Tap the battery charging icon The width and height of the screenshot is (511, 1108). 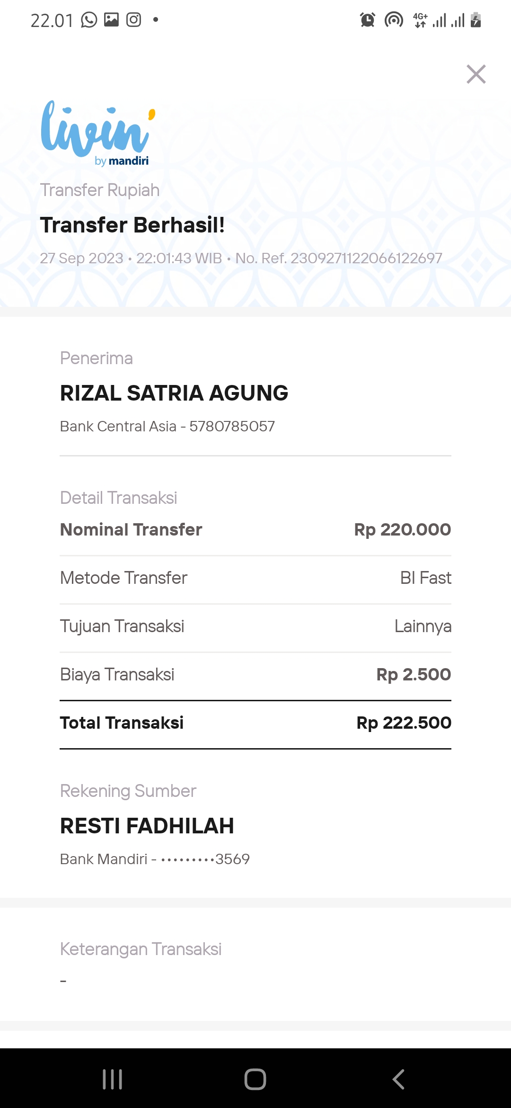click(476, 20)
